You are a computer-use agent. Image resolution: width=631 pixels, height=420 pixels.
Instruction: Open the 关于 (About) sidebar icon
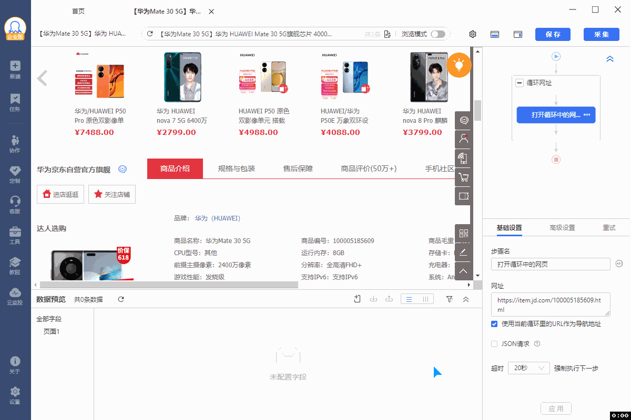15,365
